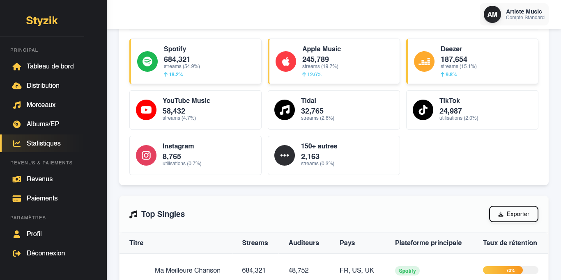This screenshot has height=280, width=561.
Task: Click the Top Singles heading
Action: (163, 214)
